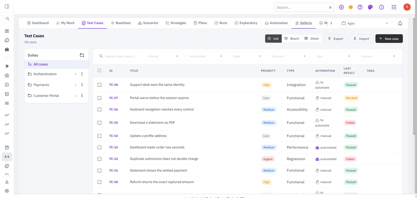Image resolution: width=417 pixels, height=198 pixels.
Task: Select the highlighted code brackets sidebar icon
Action: [7, 157]
